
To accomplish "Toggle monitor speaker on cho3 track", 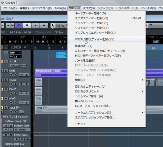I will click(x=15, y=103).
